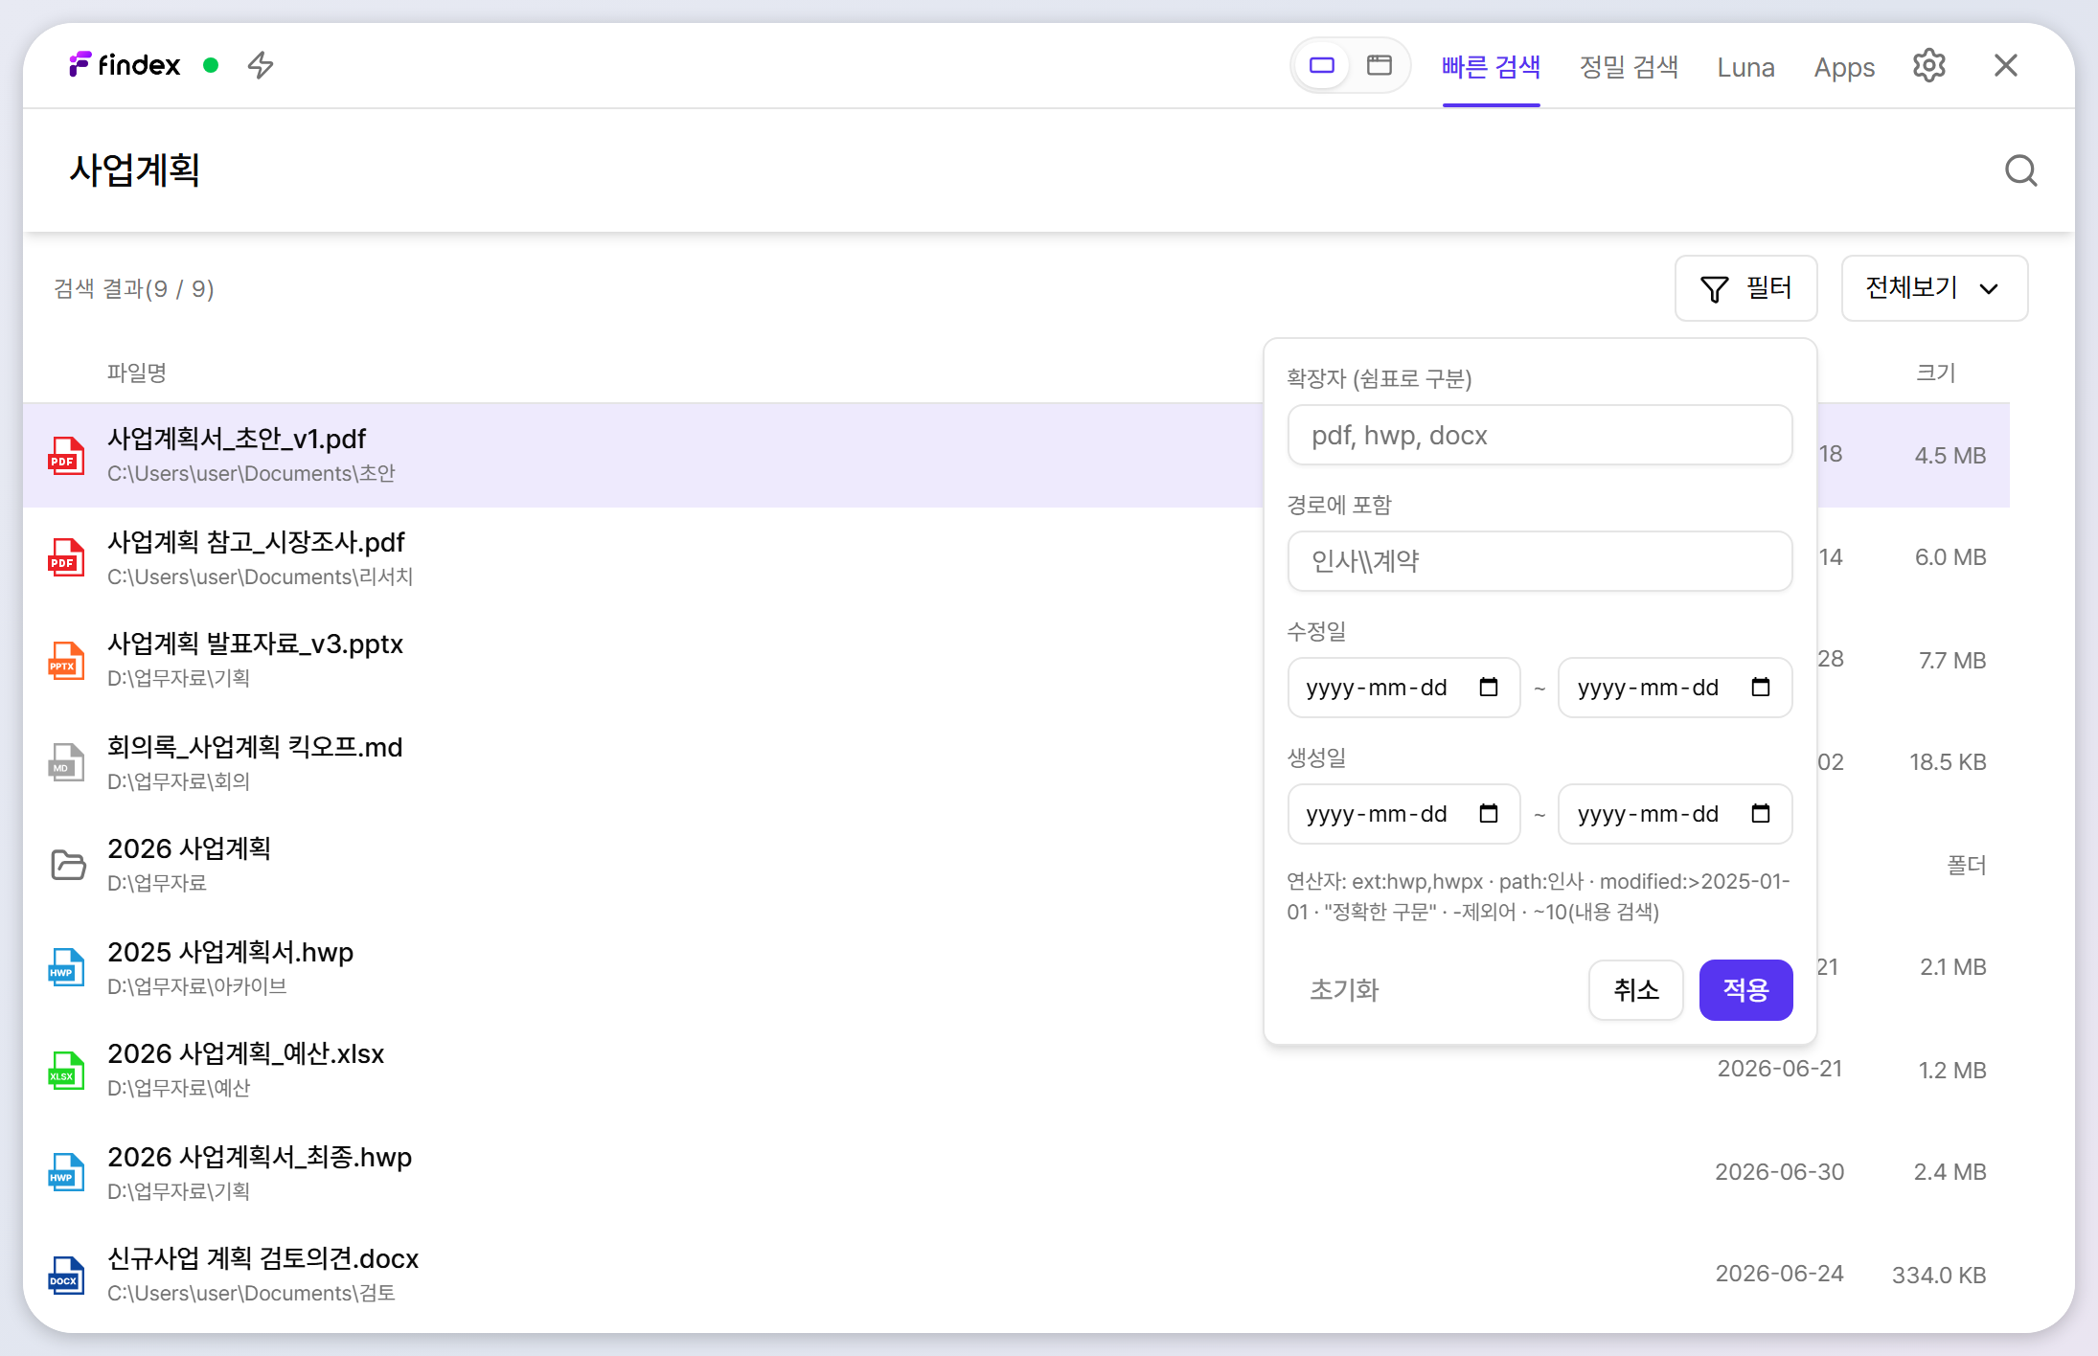Image resolution: width=2098 pixels, height=1356 pixels.
Task: Click HWP icon of 2026 사업계획서_최종.hwp
Action: pos(66,1172)
